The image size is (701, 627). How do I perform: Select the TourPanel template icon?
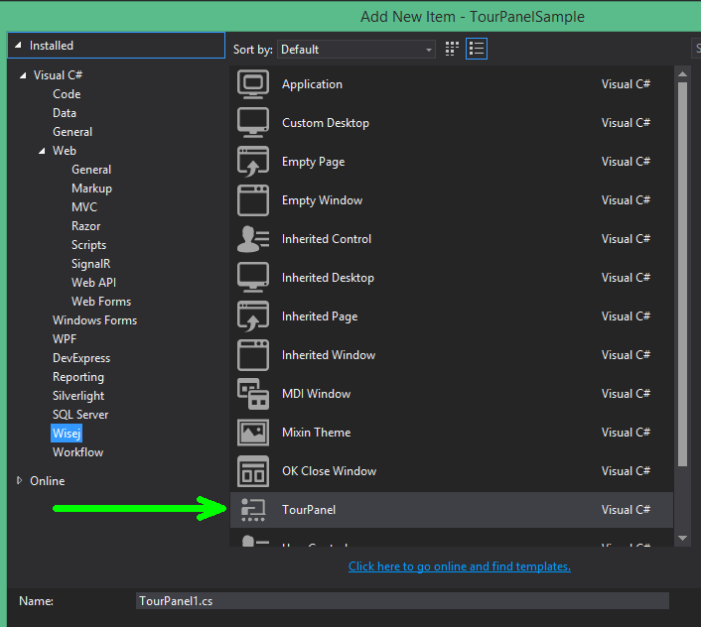pos(253,510)
